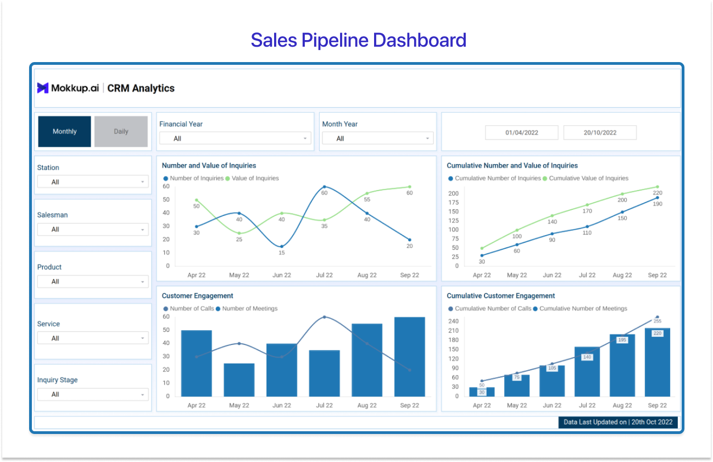713x462 pixels.
Task: Click Cumulative Number and Value of Inquiries title
Action: click(x=512, y=165)
